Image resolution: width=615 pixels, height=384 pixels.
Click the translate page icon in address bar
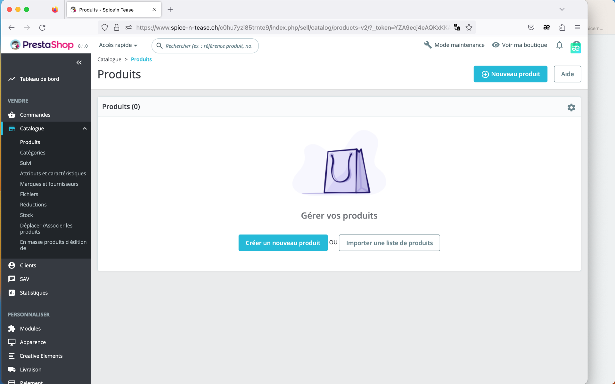[x=457, y=28]
